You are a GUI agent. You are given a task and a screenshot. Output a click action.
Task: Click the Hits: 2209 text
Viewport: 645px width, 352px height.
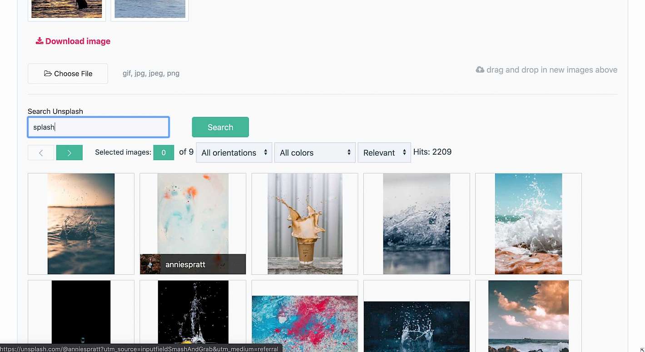[x=432, y=152]
